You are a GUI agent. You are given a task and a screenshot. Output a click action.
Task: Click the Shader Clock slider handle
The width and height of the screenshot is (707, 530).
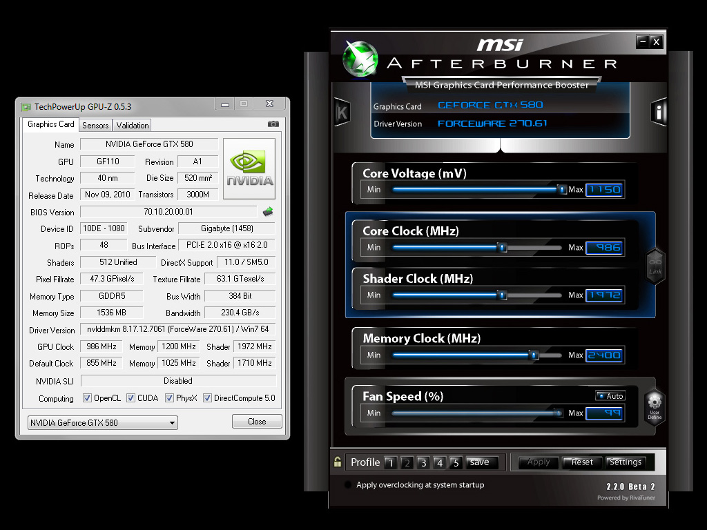click(x=502, y=295)
